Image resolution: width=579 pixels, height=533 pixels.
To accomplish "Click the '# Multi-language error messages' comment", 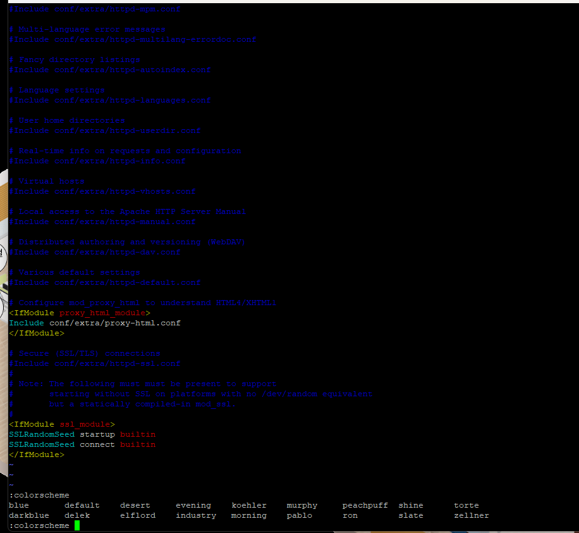I will [x=87, y=29].
